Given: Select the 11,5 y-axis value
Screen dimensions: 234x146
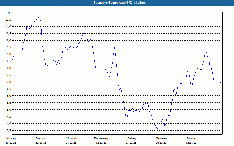Looking at the screenshot, I should pyautogui.click(x=8, y=20).
